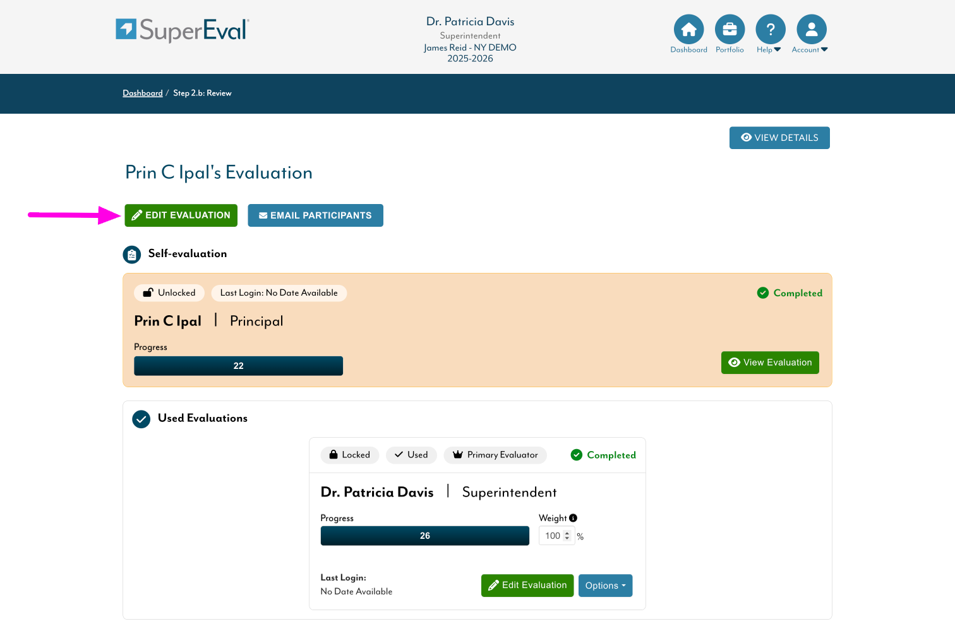
Task: Click the Account user icon
Action: pos(812,30)
